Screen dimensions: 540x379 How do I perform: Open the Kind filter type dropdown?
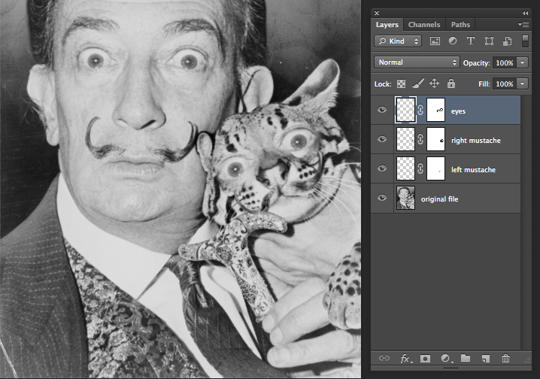tap(399, 41)
